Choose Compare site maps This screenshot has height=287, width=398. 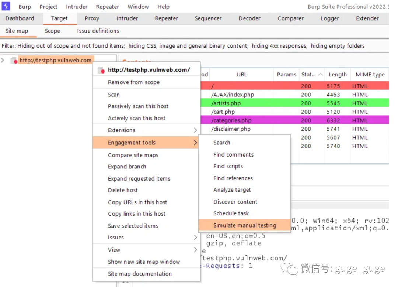click(146, 155)
